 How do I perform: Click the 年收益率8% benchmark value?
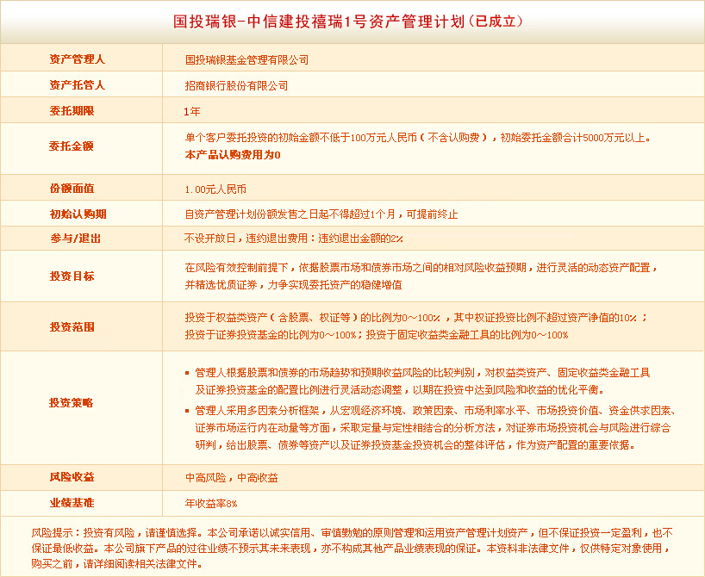[210, 502]
